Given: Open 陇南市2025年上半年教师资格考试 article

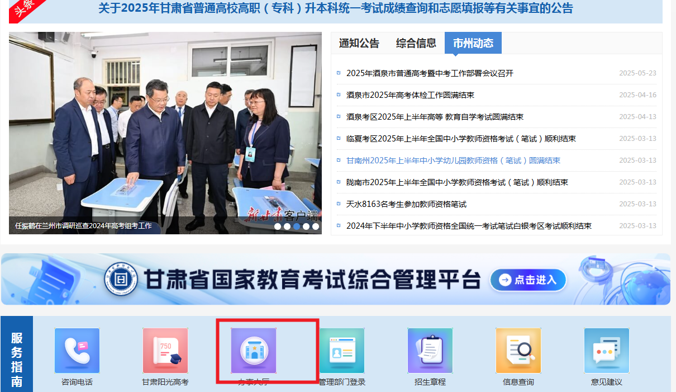Looking at the screenshot, I should [457, 182].
